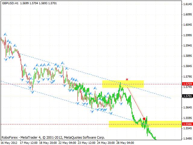193x145 pixels.
Task: Click the red X marker above the yellow zone
Action: pos(127,79)
